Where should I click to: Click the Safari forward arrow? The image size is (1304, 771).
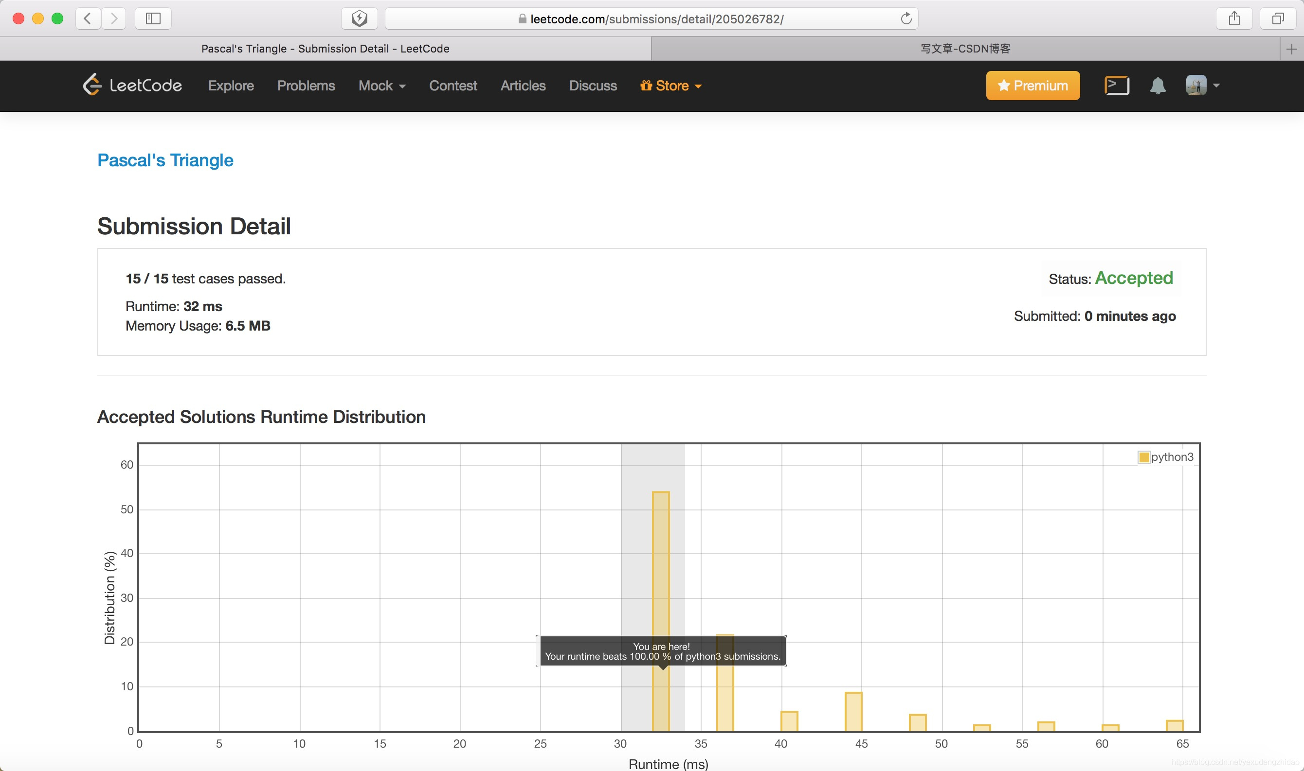[x=113, y=18]
